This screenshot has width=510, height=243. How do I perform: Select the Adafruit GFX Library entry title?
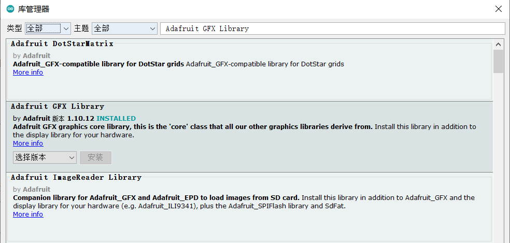pyautogui.click(x=57, y=106)
